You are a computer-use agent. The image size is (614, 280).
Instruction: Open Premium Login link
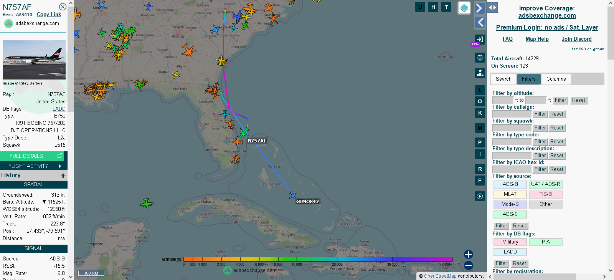pos(547,27)
